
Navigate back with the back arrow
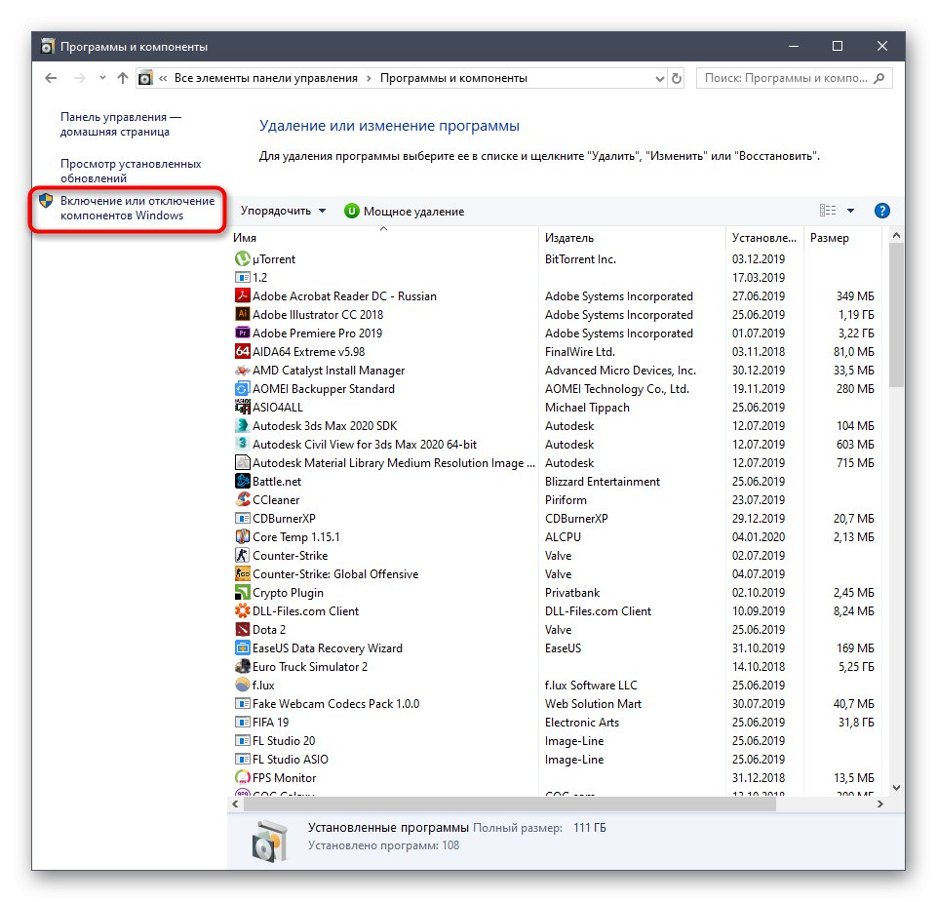click(x=51, y=78)
